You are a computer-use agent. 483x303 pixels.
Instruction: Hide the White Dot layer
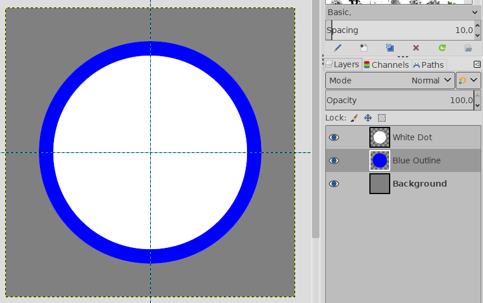[334, 137]
